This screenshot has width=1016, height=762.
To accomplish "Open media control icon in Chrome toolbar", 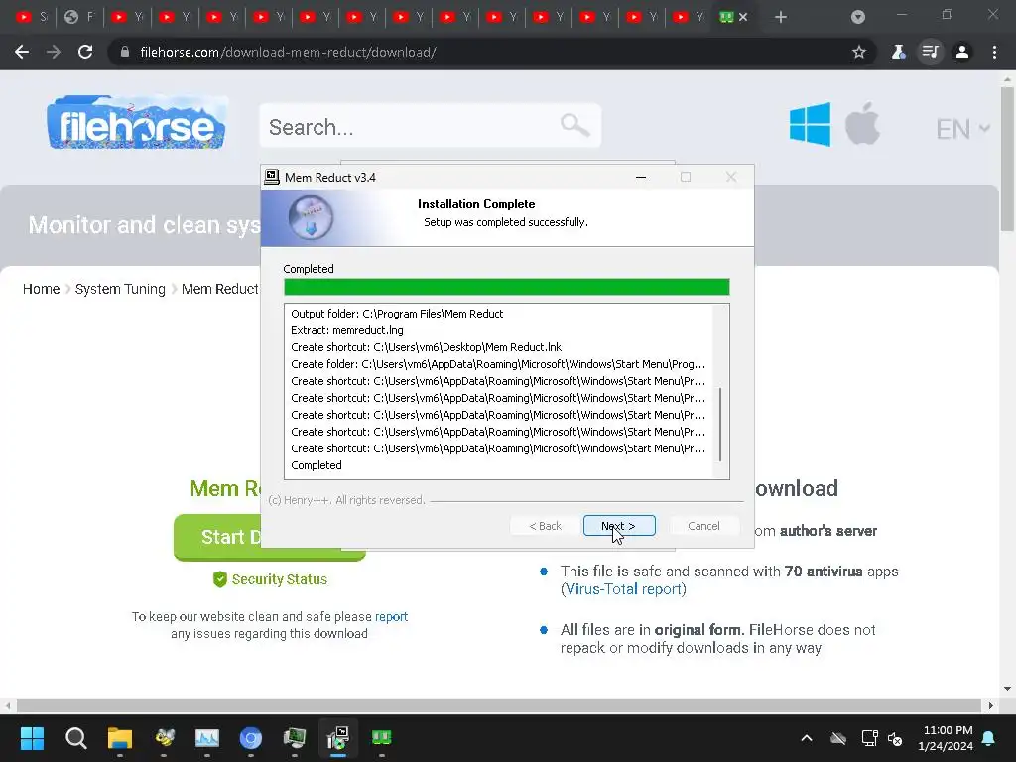I will click(x=930, y=52).
